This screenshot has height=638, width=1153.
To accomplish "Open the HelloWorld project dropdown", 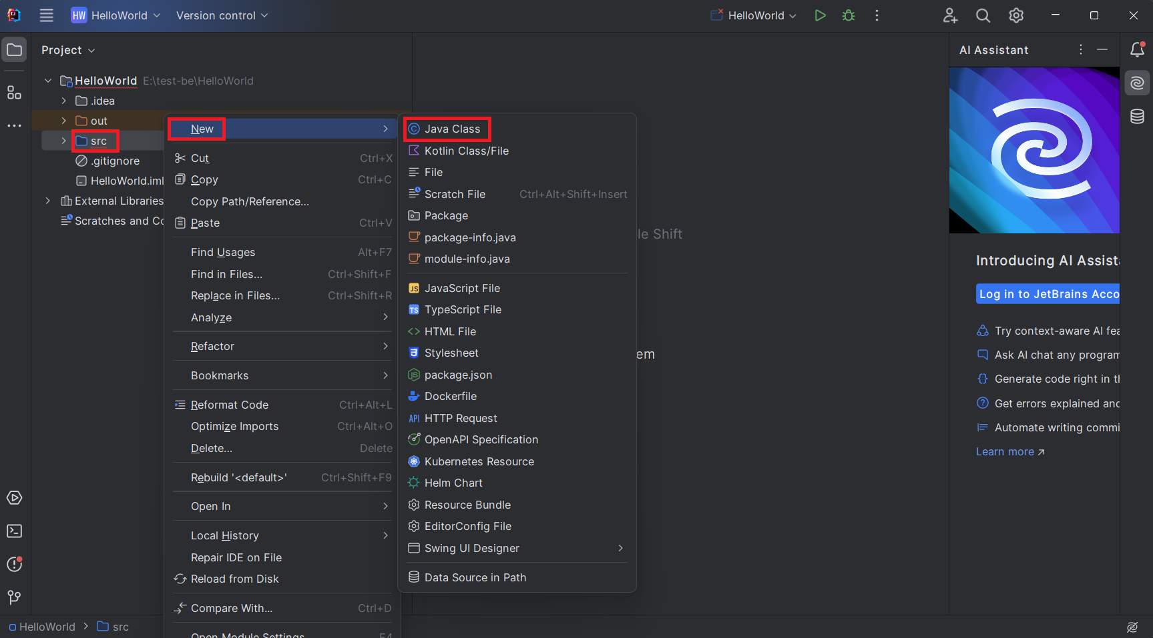I will (116, 15).
